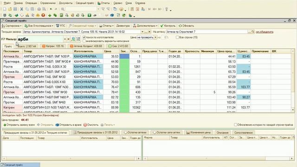Click the Calculator toolbar icon
Viewport: 297px width, 167px height.
point(132,9)
